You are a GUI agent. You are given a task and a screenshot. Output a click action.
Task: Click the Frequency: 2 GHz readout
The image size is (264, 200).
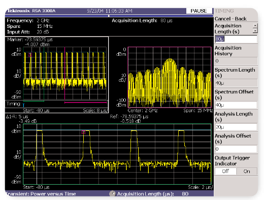28,20
